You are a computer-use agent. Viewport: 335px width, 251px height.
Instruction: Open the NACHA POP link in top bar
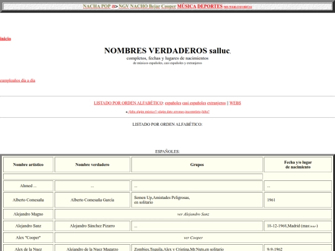point(97,6)
